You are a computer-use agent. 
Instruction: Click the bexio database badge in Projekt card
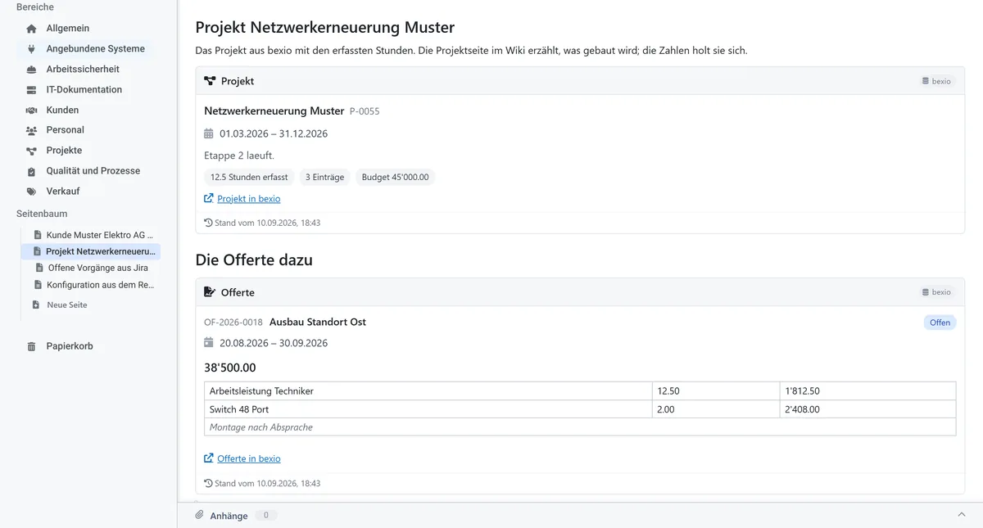tap(936, 81)
